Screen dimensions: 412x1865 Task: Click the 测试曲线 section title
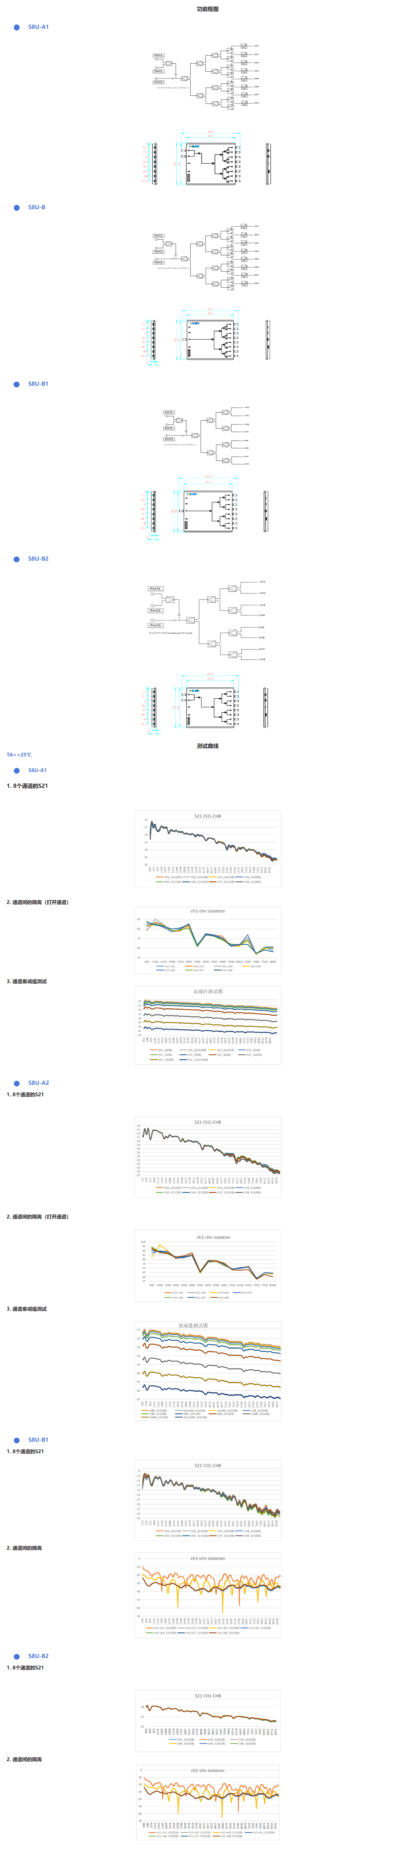coord(207,746)
